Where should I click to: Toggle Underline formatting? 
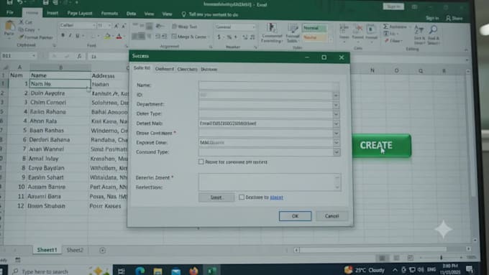click(78, 36)
